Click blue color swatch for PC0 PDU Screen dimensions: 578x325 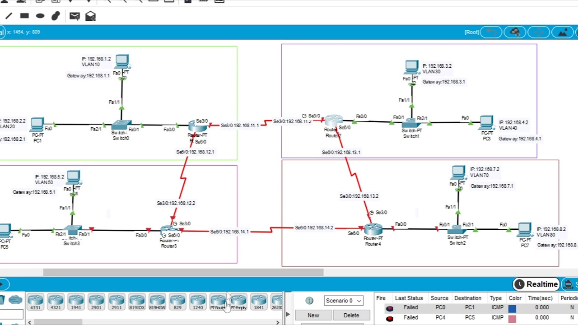tap(512, 309)
